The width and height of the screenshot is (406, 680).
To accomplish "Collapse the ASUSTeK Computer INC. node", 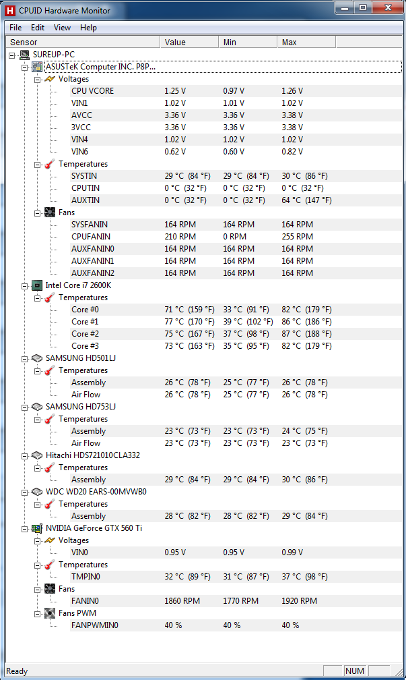I will pos(25,67).
